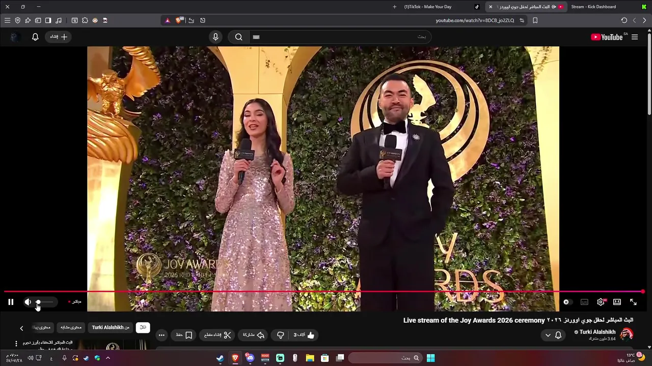This screenshot has height=366, width=652.
Task: Open the Brave main menu button
Action: [7, 20]
